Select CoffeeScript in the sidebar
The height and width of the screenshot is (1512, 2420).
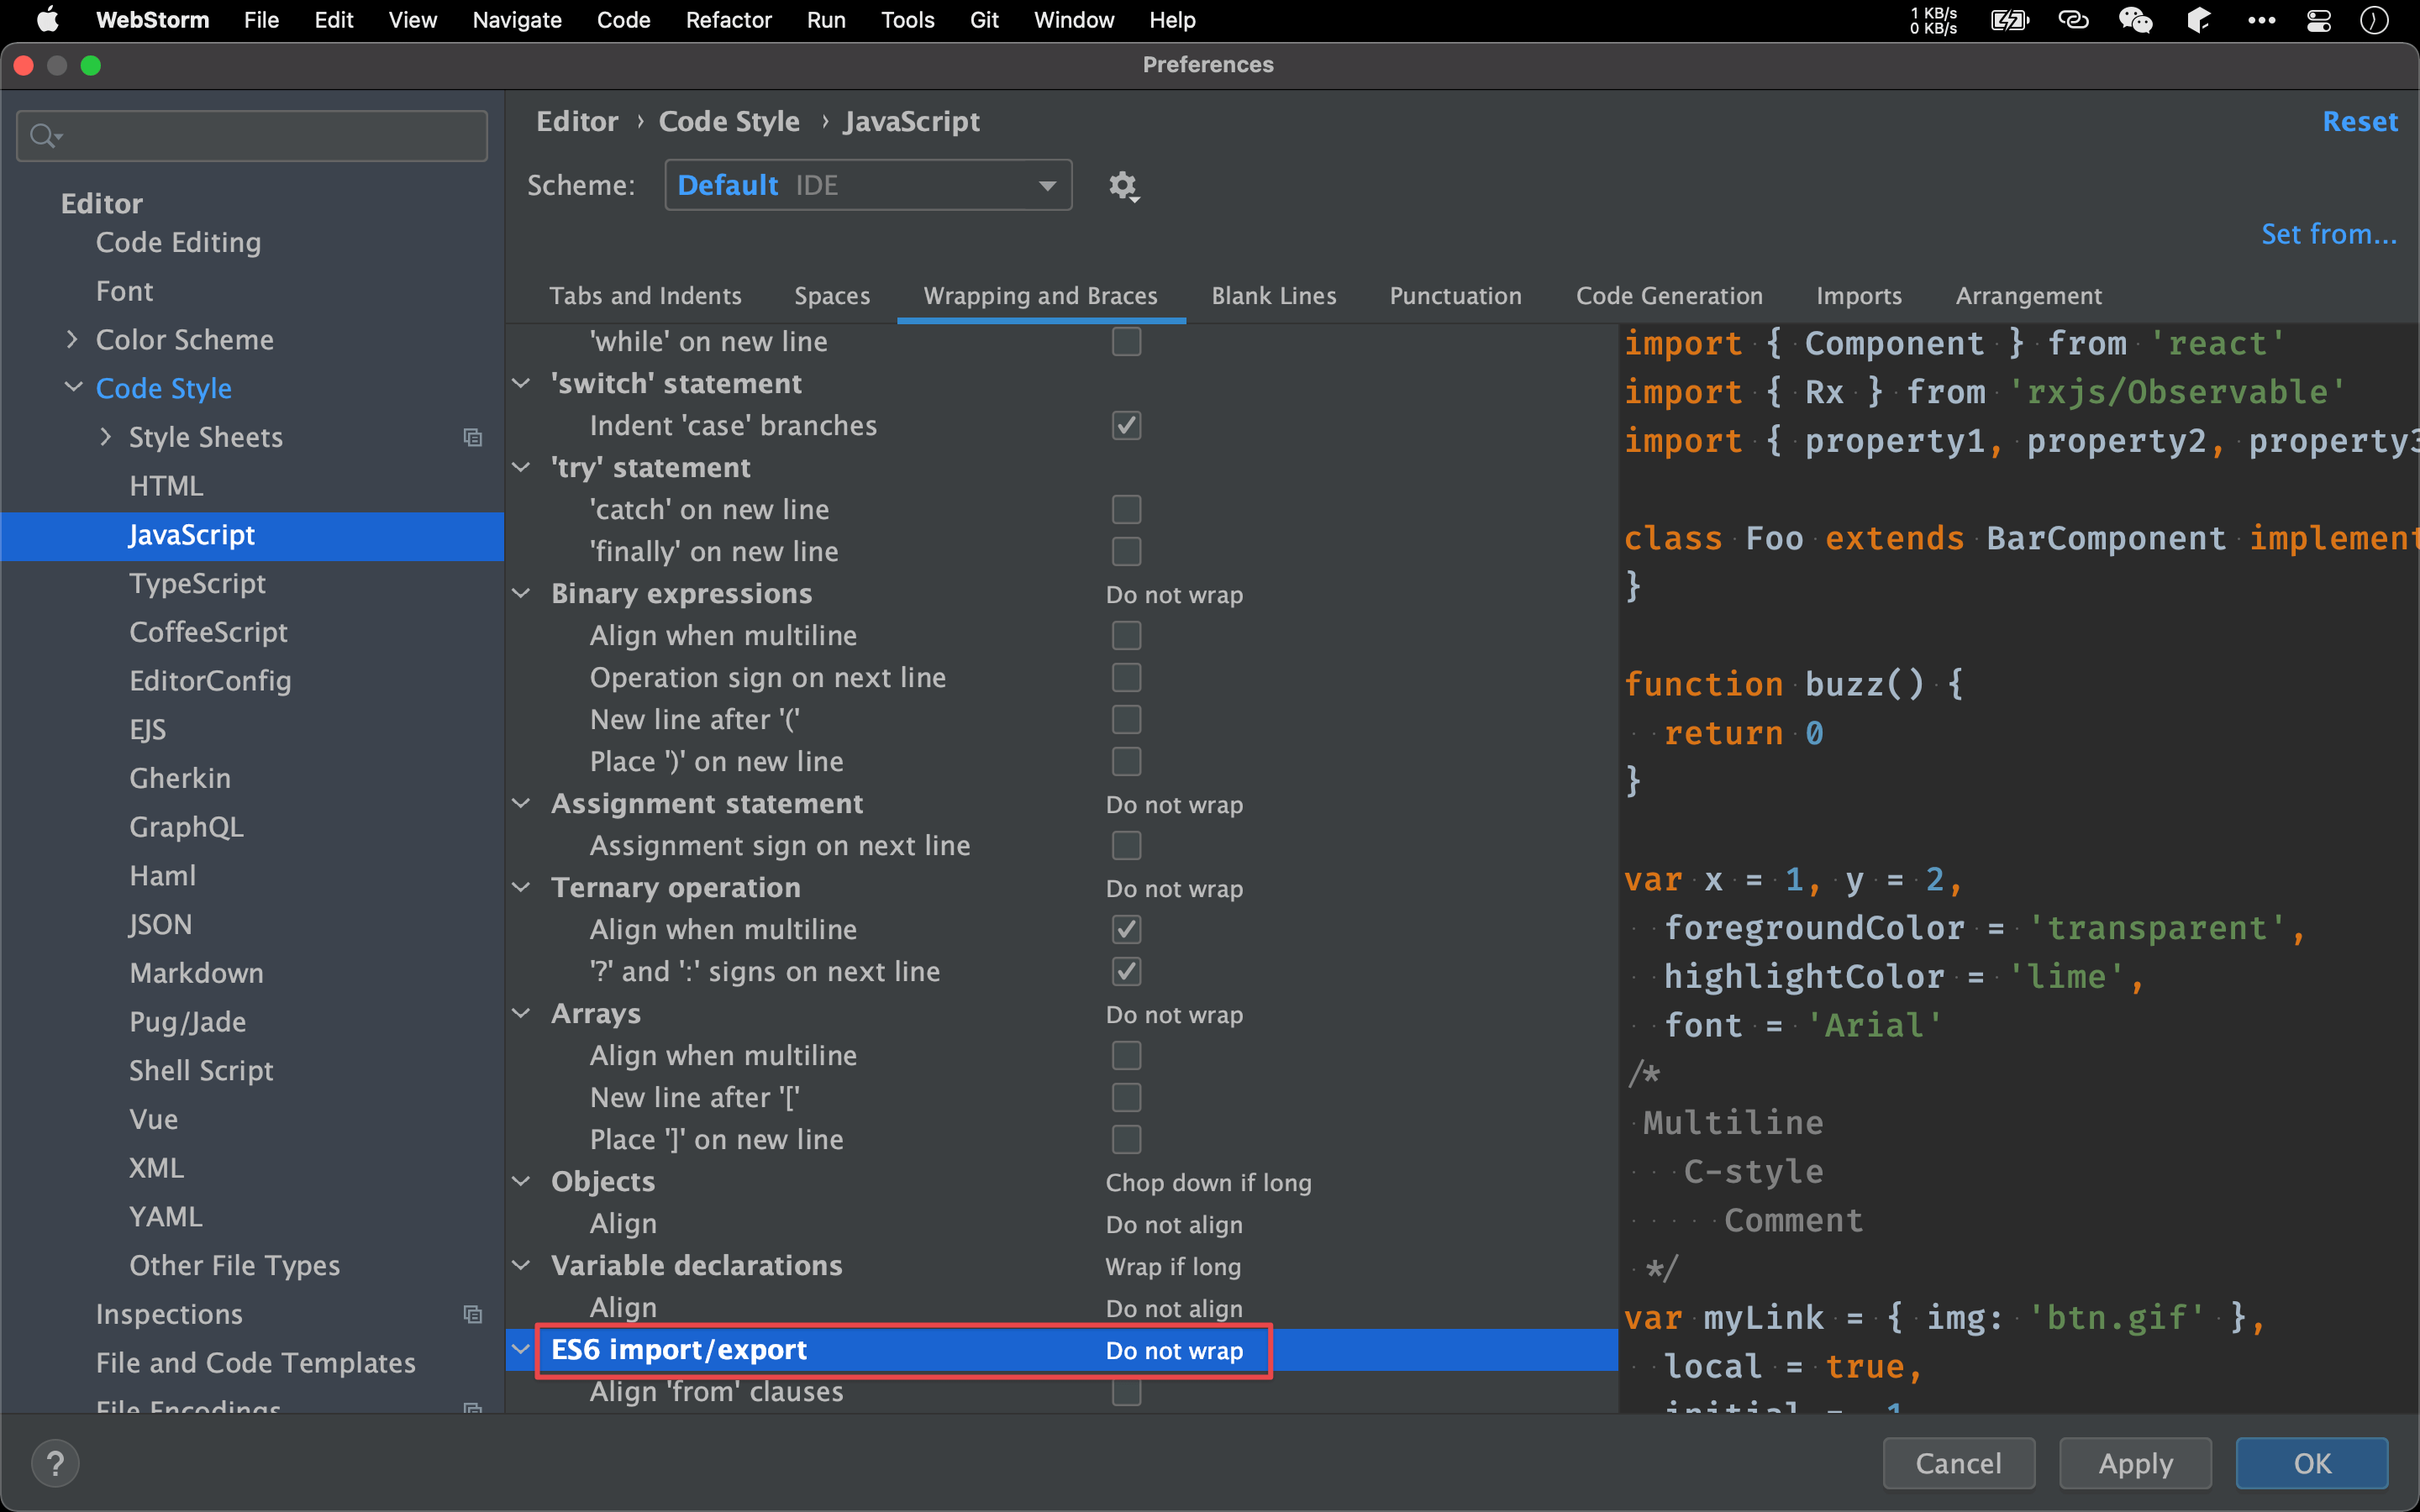click(208, 631)
